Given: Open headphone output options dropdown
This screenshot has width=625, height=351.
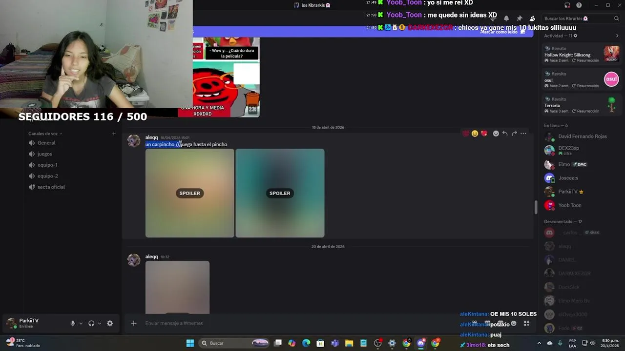Looking at the screenshot, I should click(x=99, y=323).
